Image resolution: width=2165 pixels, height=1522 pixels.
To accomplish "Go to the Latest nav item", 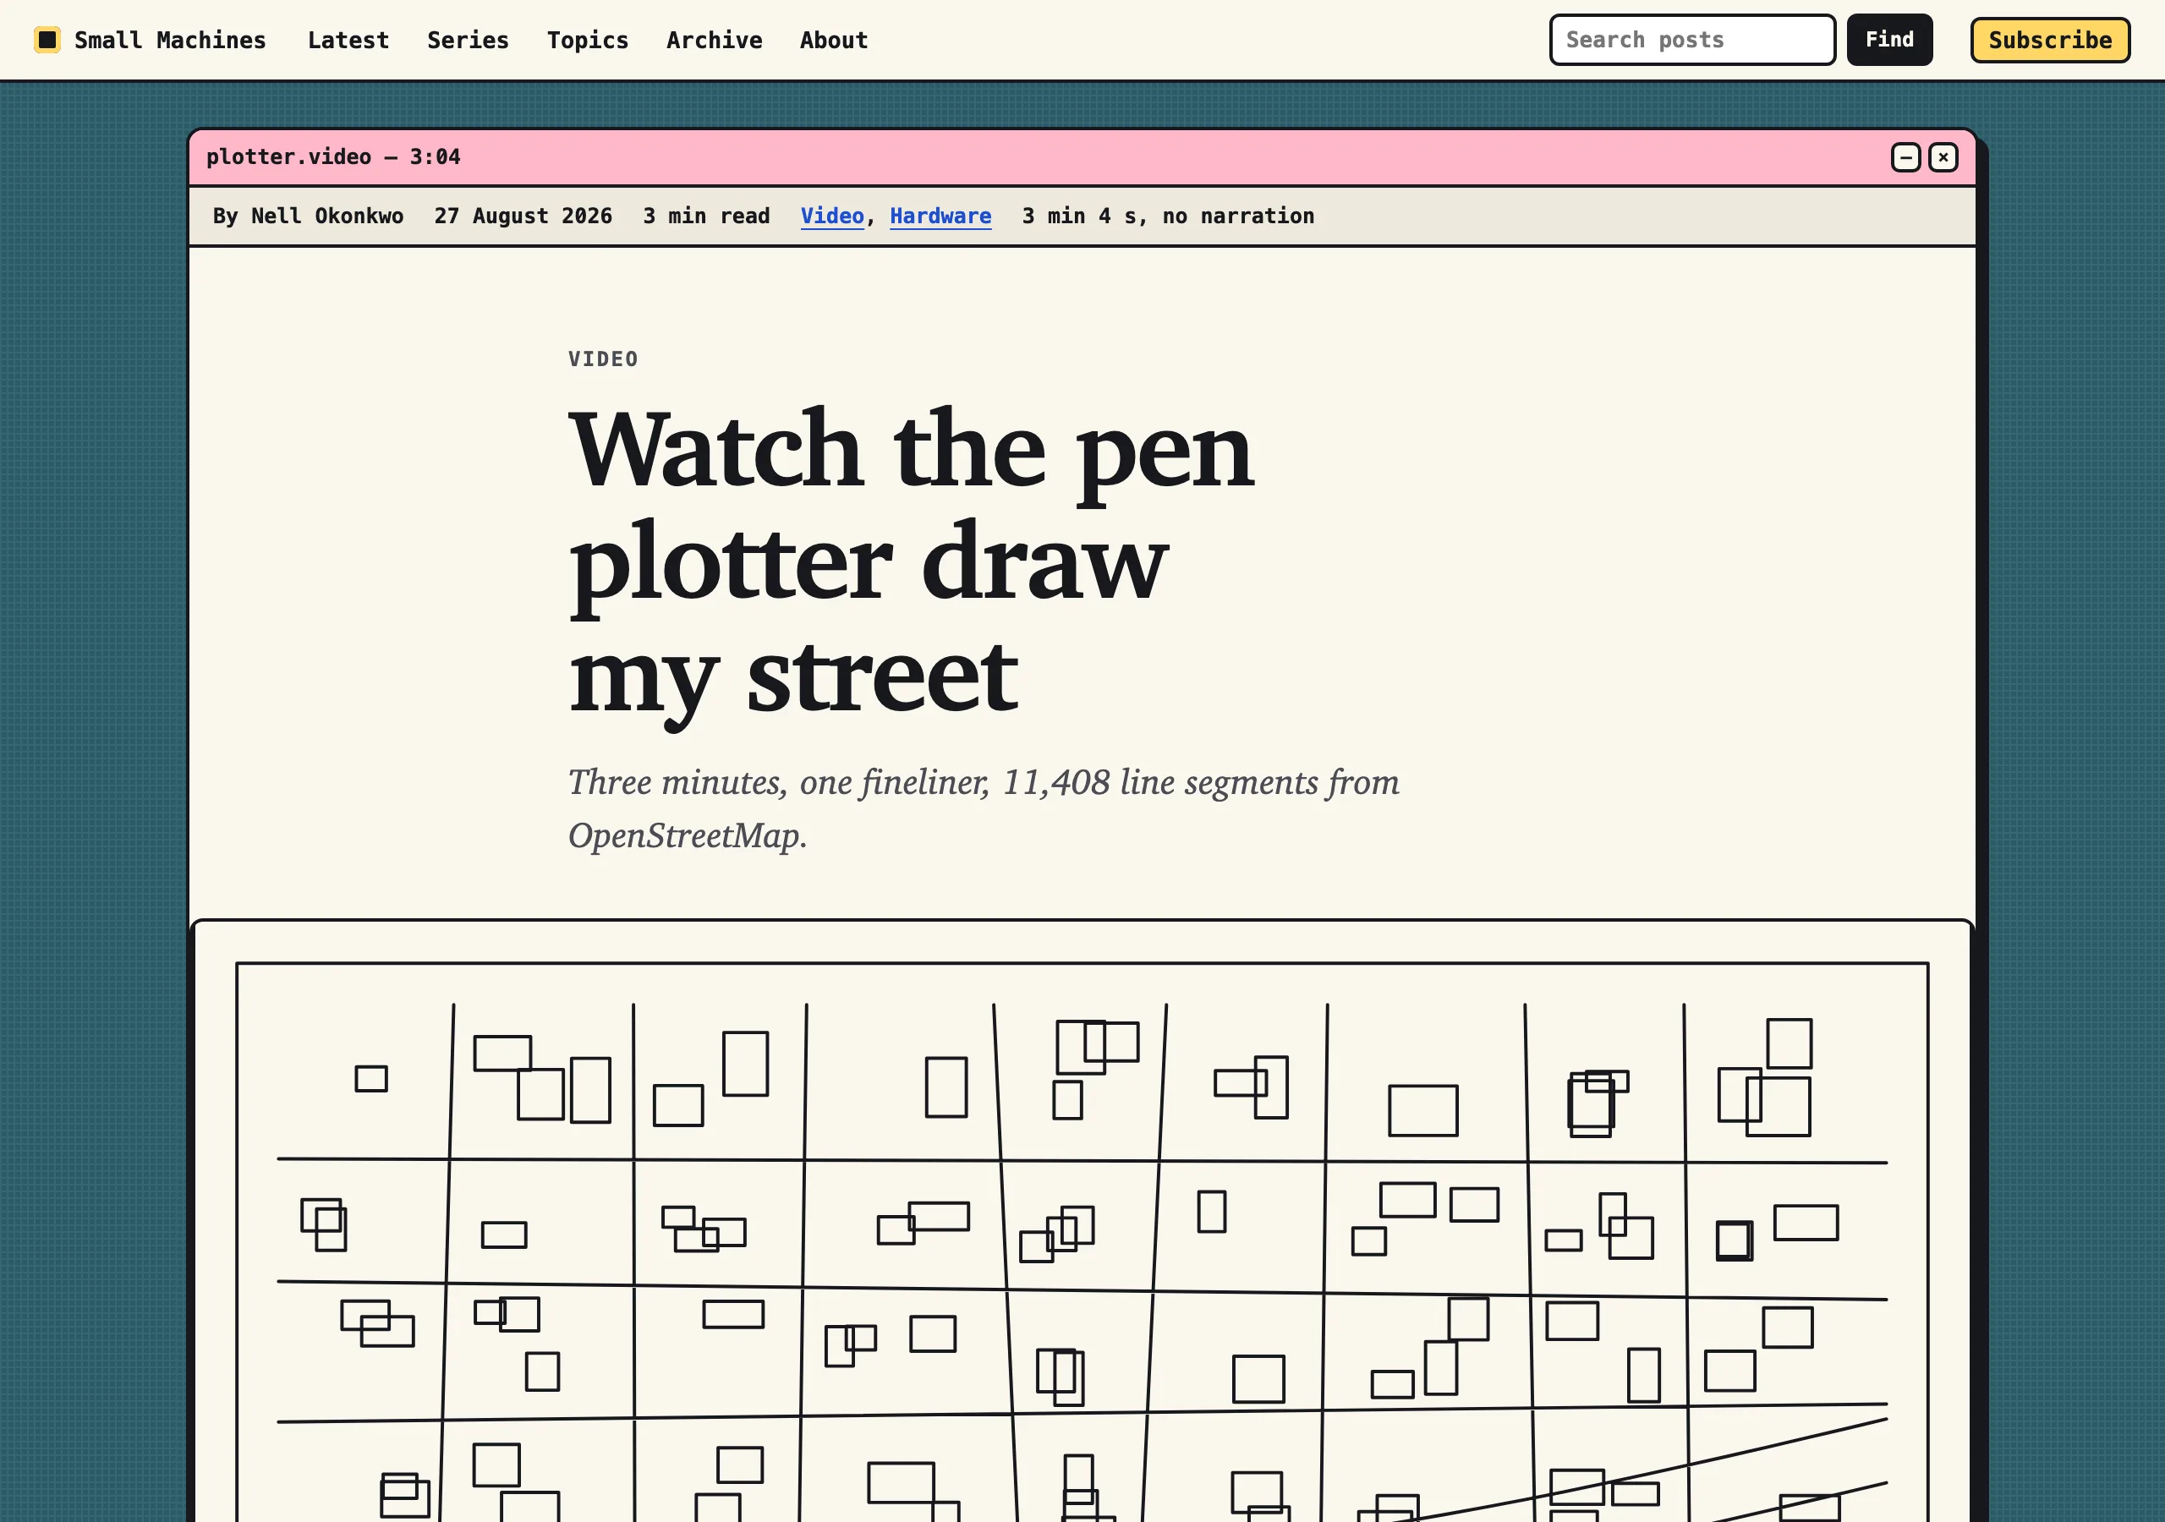I will point(348,40).
